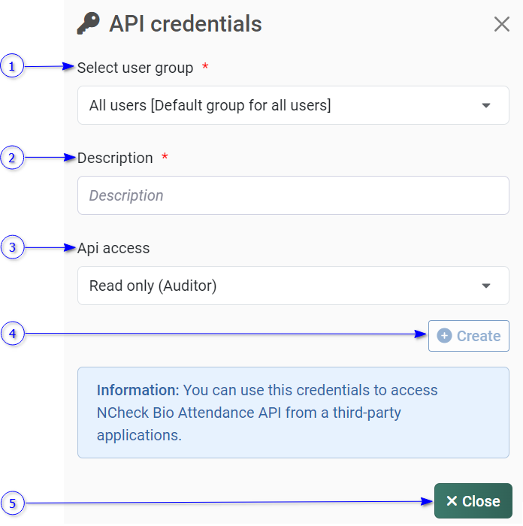Click the plus icon on Create button

point(444,336)
